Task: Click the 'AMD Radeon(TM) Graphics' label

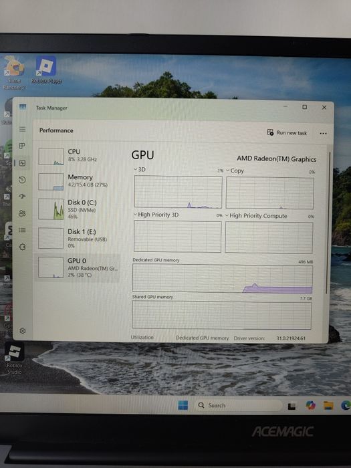Action: click(x=276, y=159)
